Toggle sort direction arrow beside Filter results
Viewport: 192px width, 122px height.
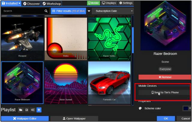coord(89,11)
